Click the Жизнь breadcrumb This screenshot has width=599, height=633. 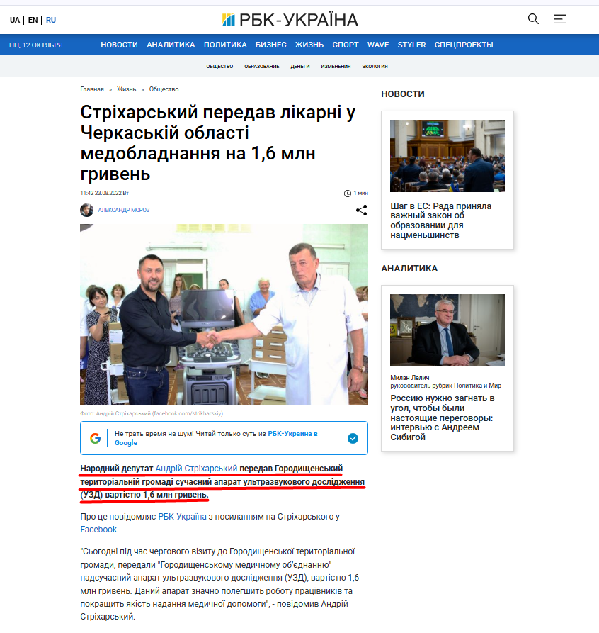[x=126, y=89]
